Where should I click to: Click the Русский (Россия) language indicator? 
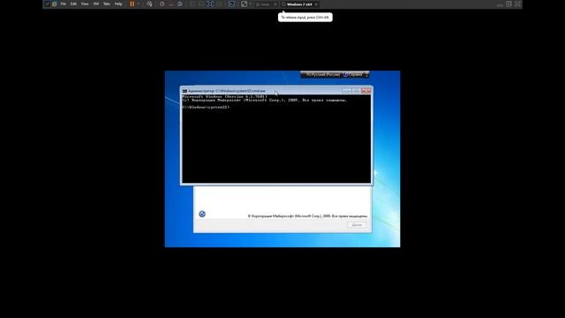tap(323, 74)
